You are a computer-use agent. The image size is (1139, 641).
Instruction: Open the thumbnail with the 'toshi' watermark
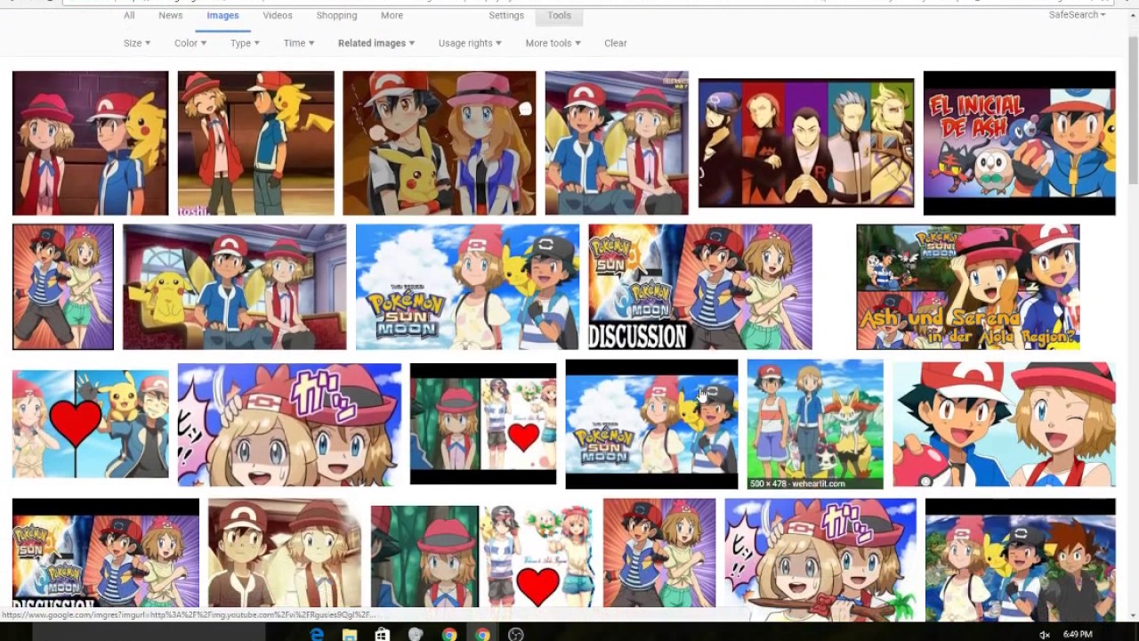tap(255, 143)
